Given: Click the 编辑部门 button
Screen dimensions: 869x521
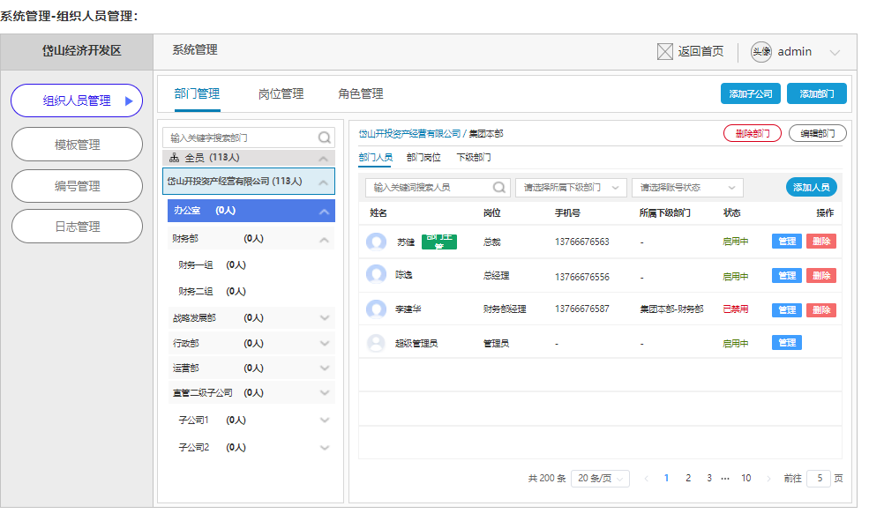Looking at the screenshot, I should tap(818, 133).
